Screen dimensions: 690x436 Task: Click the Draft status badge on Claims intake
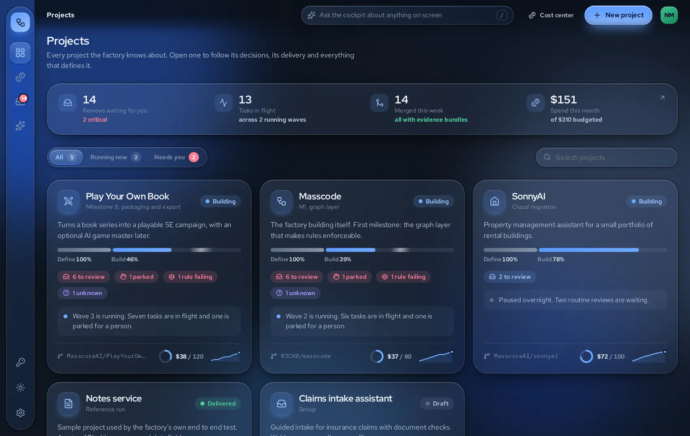437,404
